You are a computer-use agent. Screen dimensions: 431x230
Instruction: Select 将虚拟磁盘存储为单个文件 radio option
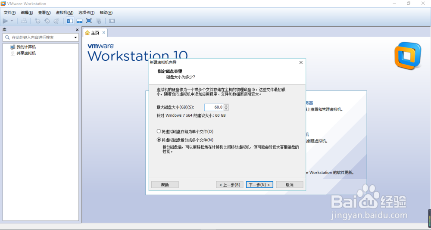tap(185, 131)
